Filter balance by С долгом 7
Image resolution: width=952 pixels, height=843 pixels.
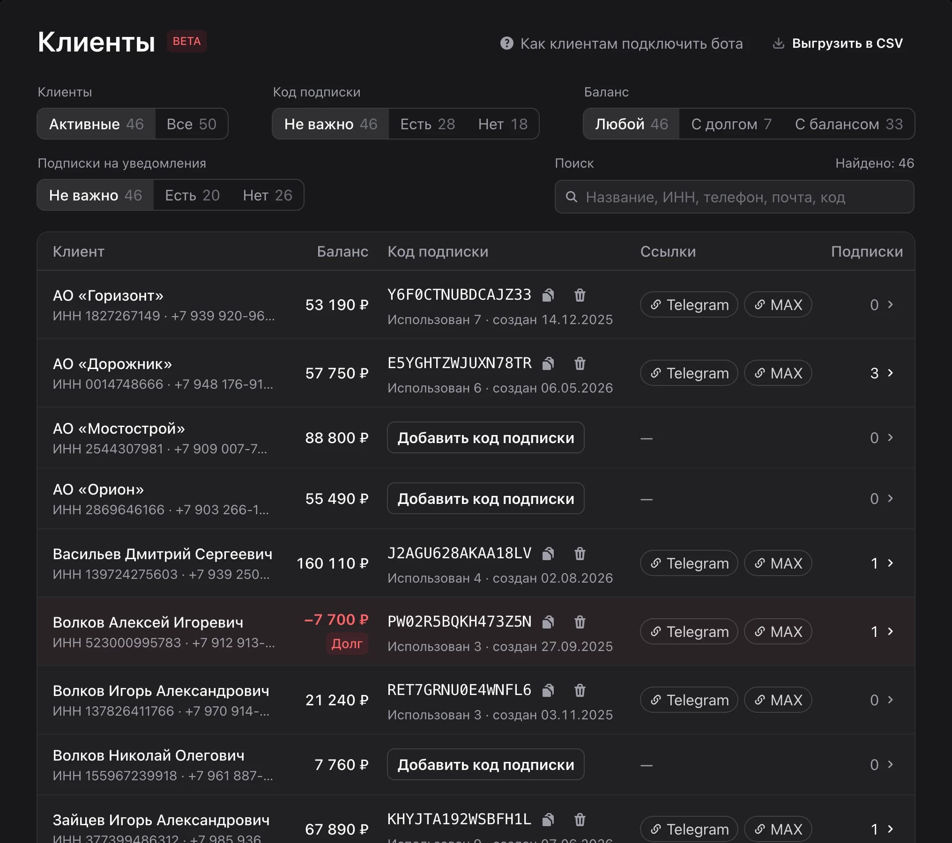(731, 124)
